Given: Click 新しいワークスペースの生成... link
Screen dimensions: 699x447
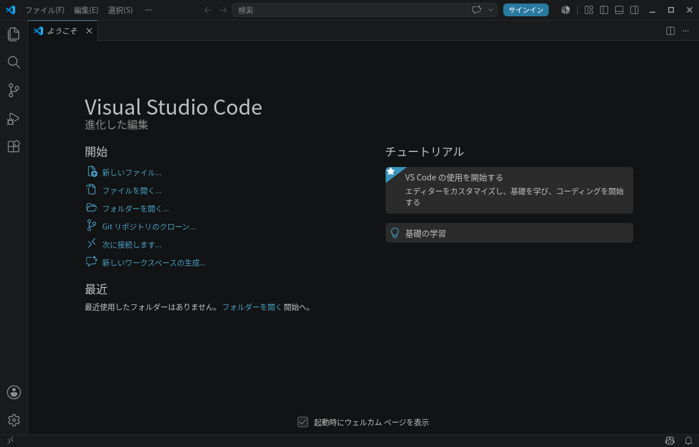Looking at the screenshot, I should 154,262.
